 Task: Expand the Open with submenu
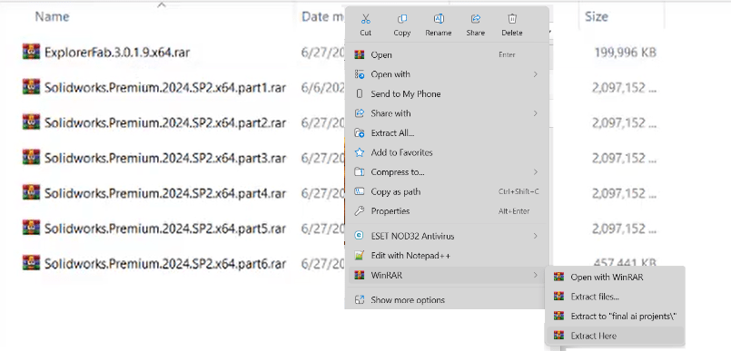pos(448,74)
